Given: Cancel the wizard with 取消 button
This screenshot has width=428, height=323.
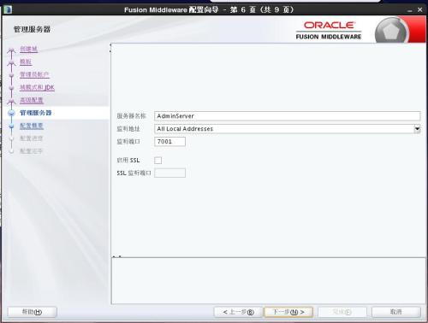Looking at the screenshot, I should pos(396,312).
